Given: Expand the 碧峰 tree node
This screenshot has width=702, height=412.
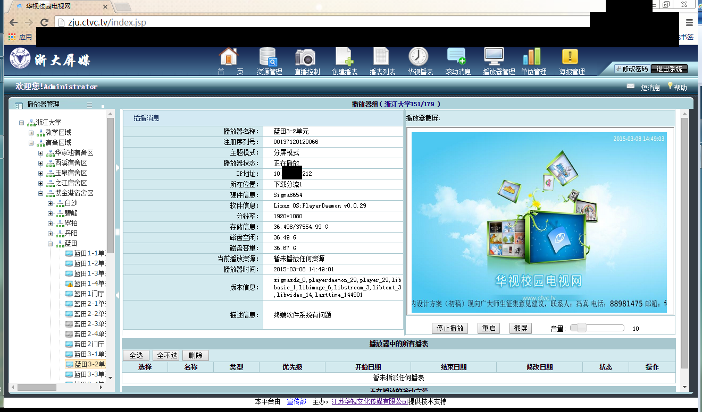Looking at the screenshot, I should click(x=51, y=213).
